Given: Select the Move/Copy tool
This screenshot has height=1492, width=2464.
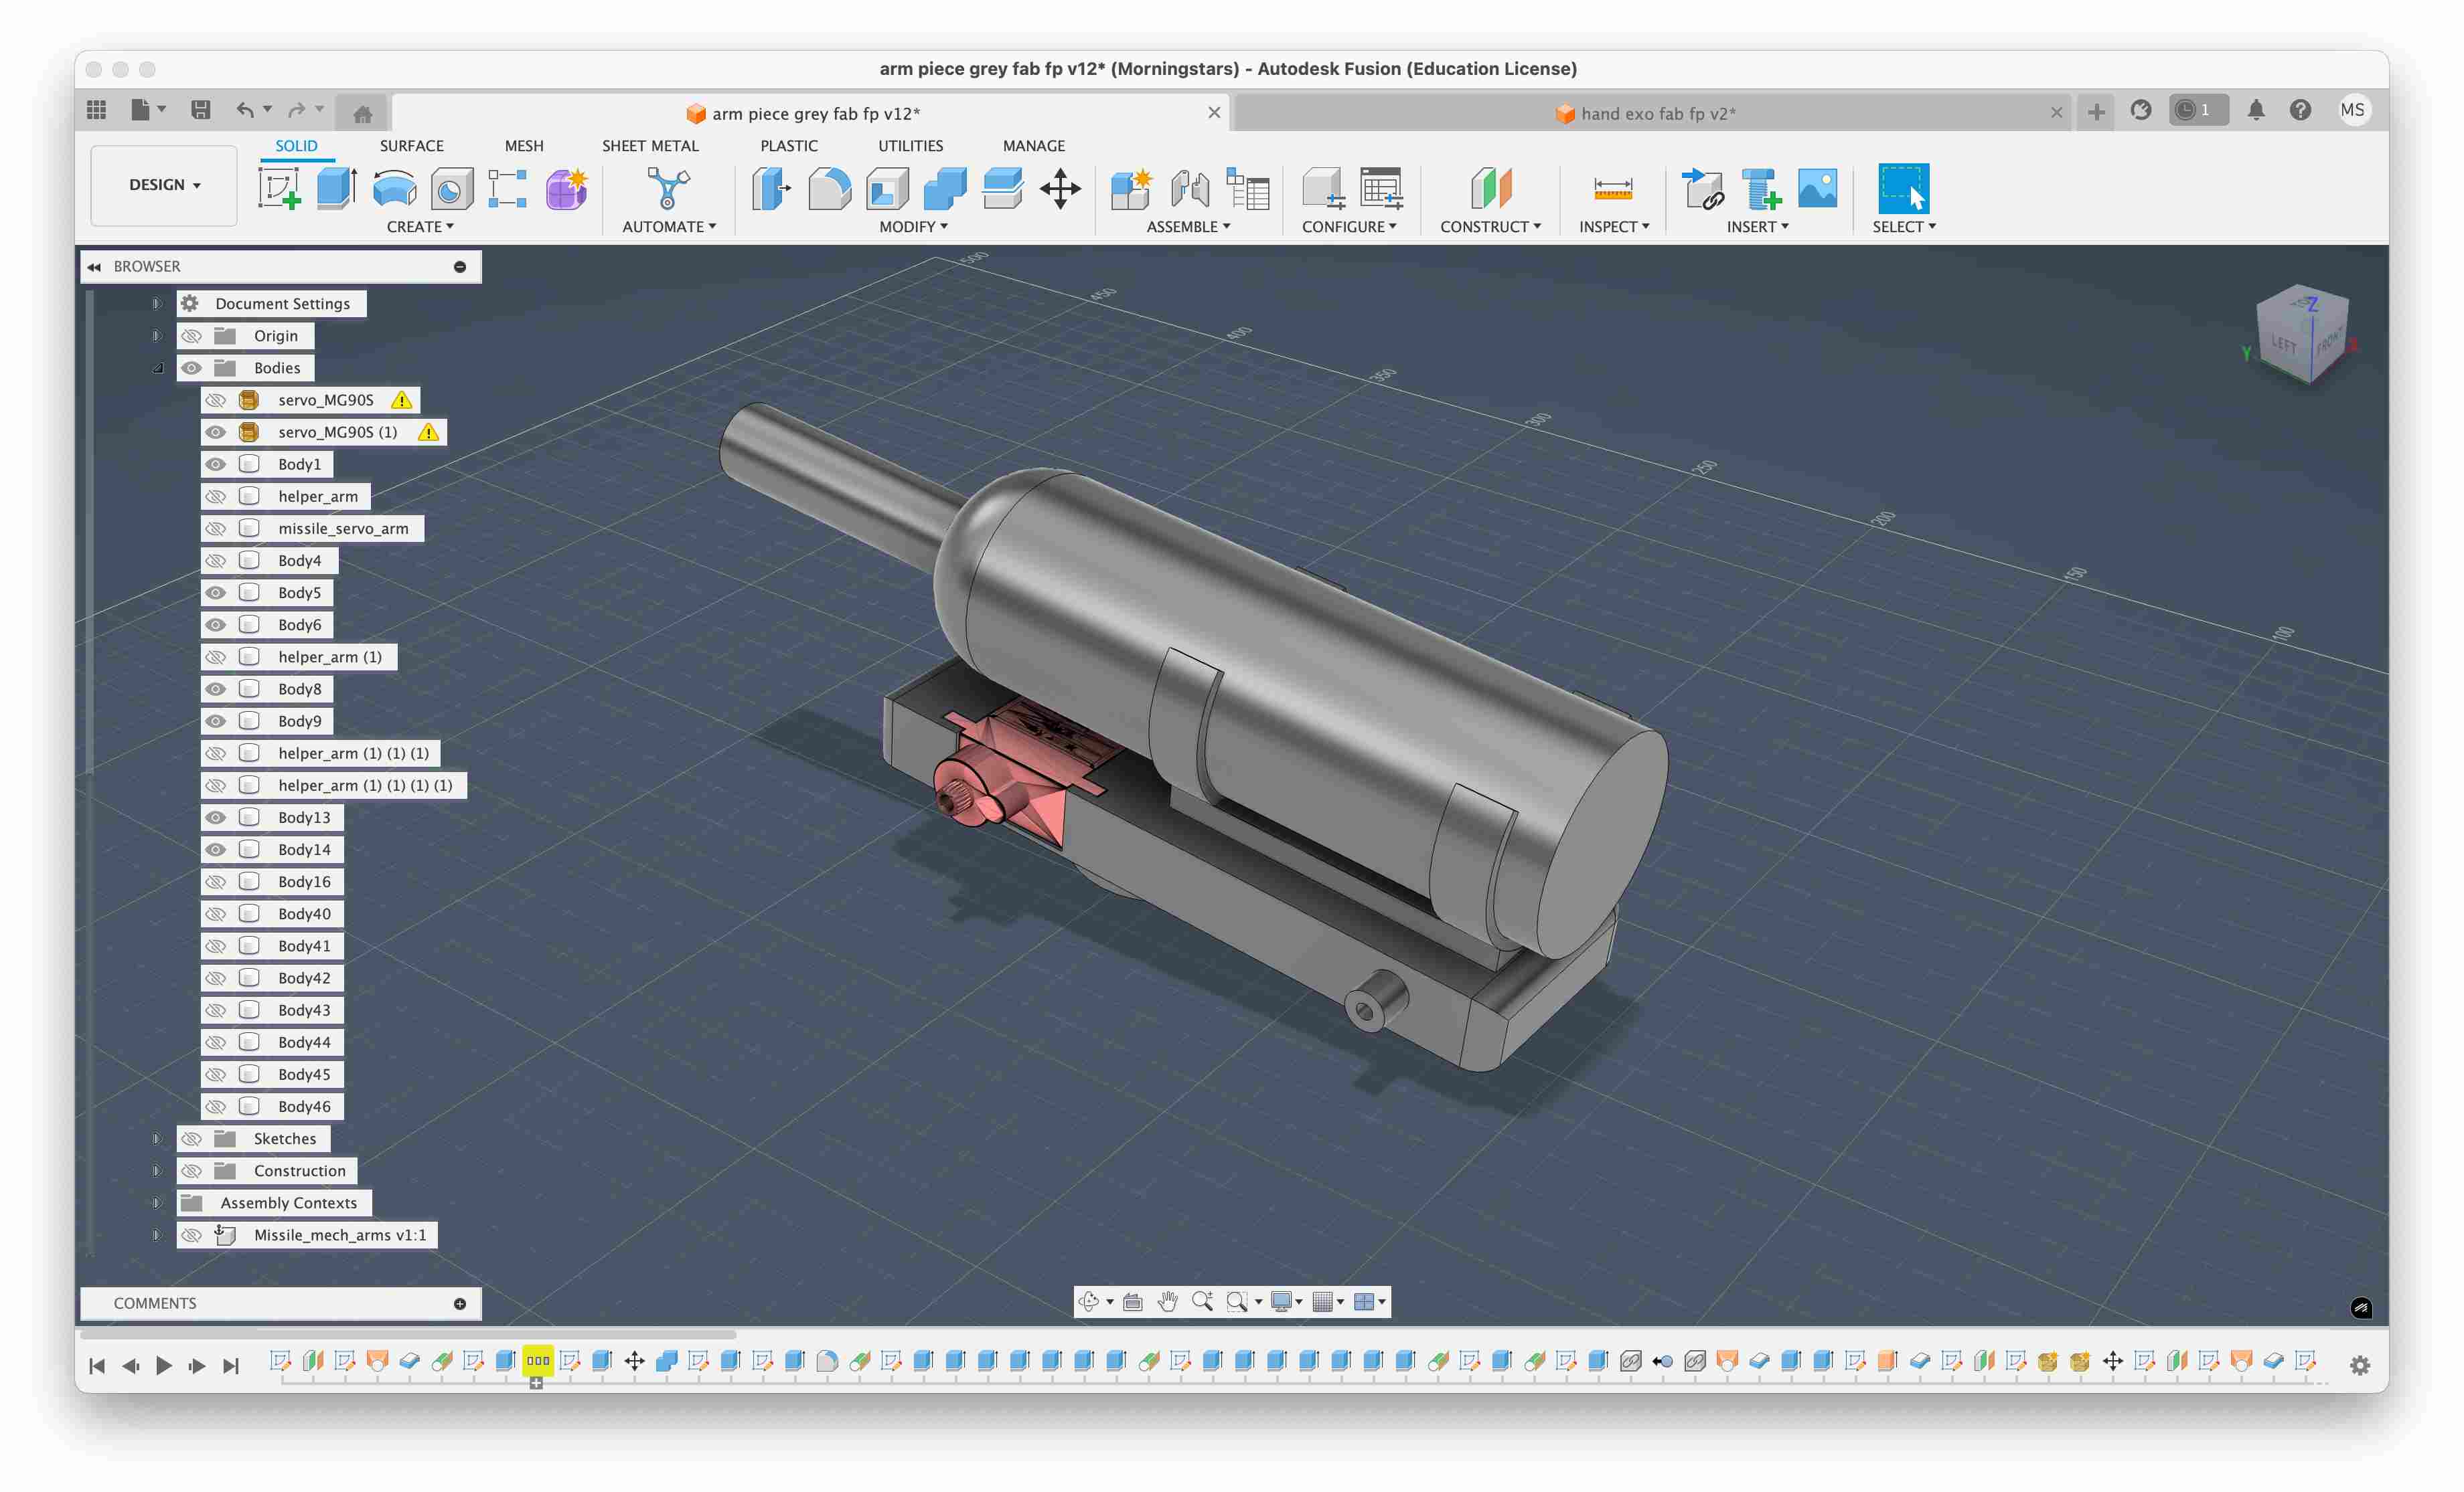Looking at the screenshot, I should click(1060, 188).
